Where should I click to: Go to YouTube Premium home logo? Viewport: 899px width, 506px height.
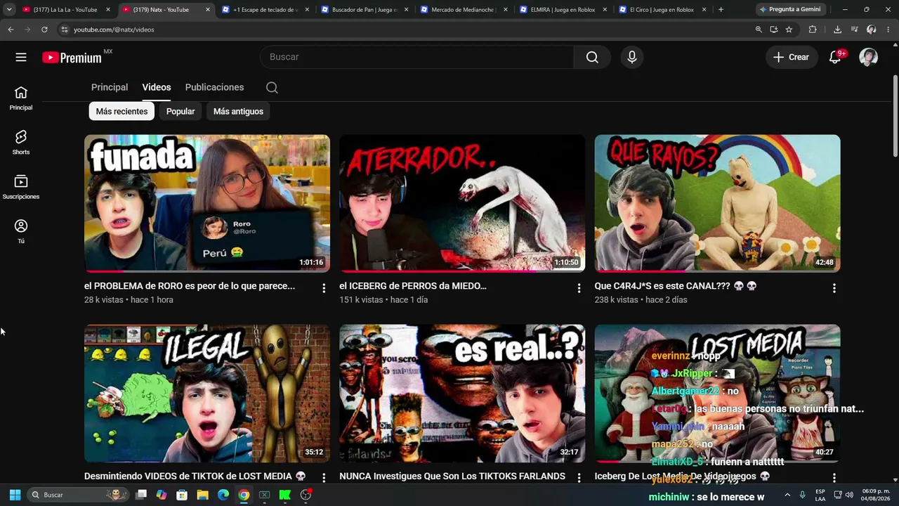(72, 58)
